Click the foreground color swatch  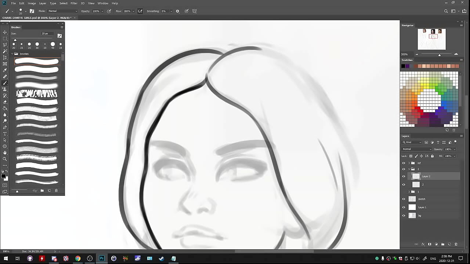tap(3, 177)
